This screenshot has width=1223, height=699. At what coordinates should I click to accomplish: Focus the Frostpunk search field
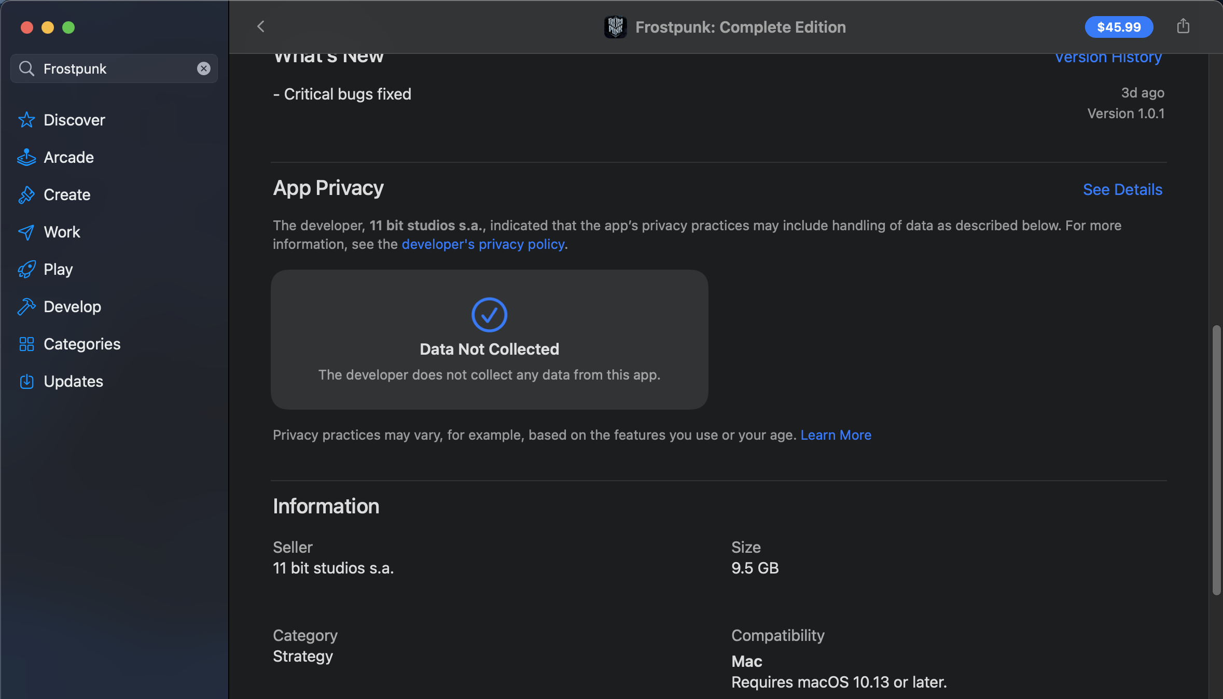pos(114,68)
